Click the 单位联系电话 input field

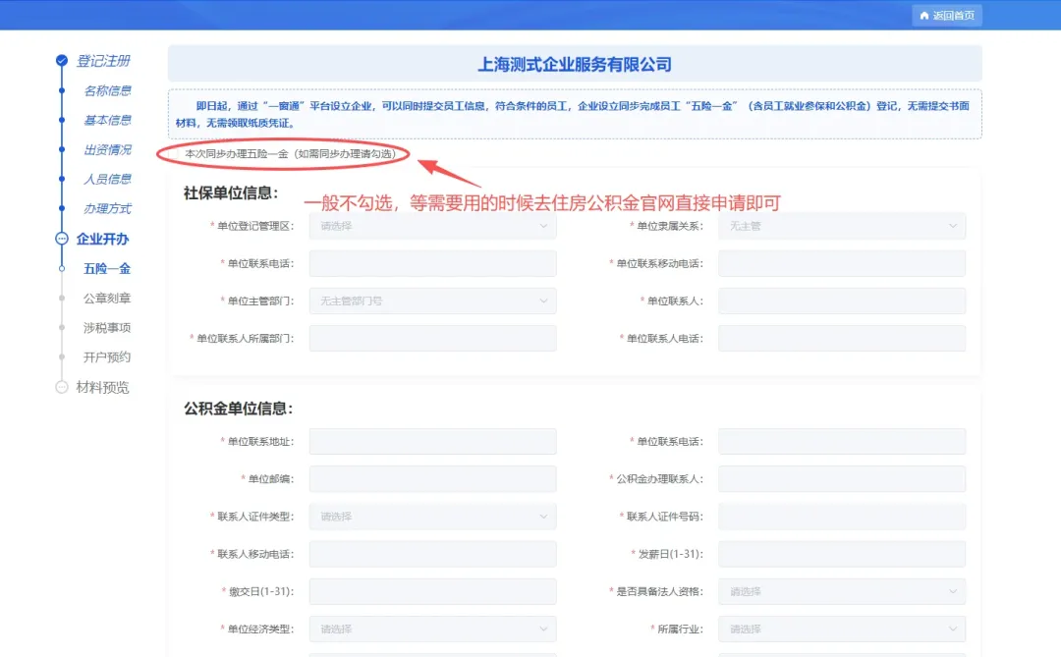pos(432,263)
